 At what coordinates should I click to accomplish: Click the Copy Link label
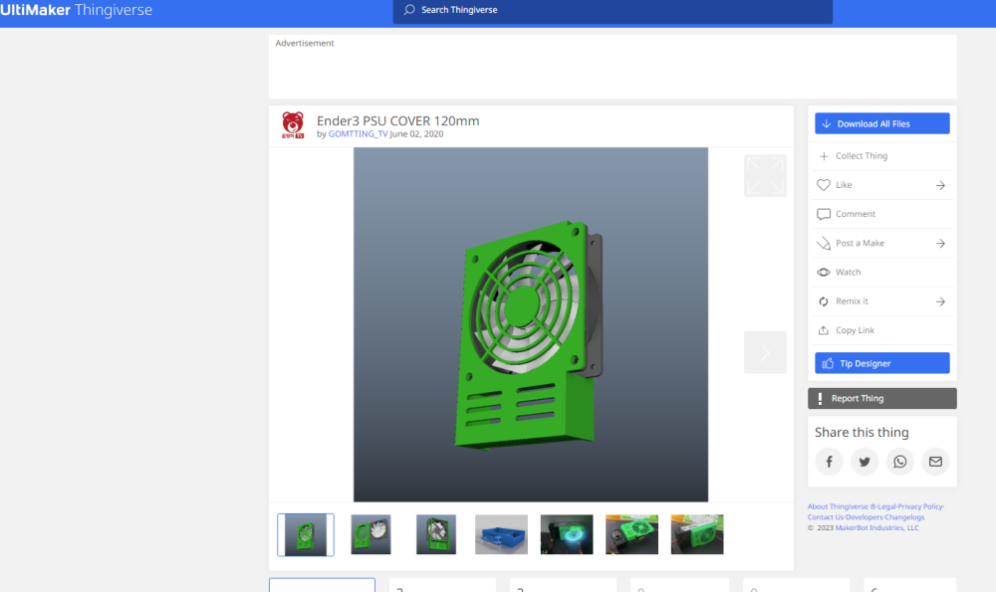tap(855, 330)
